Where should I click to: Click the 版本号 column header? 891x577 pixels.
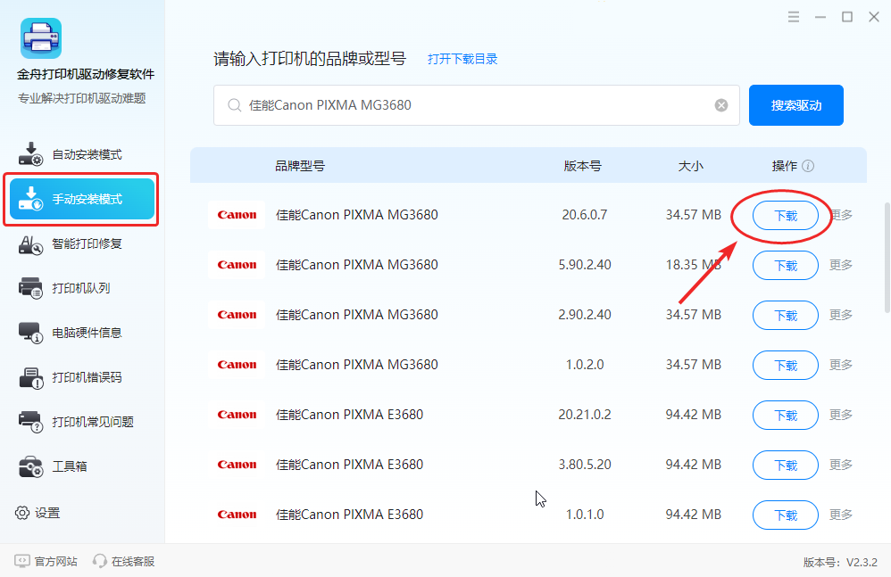pyautogui.click(x=582, y=166)
